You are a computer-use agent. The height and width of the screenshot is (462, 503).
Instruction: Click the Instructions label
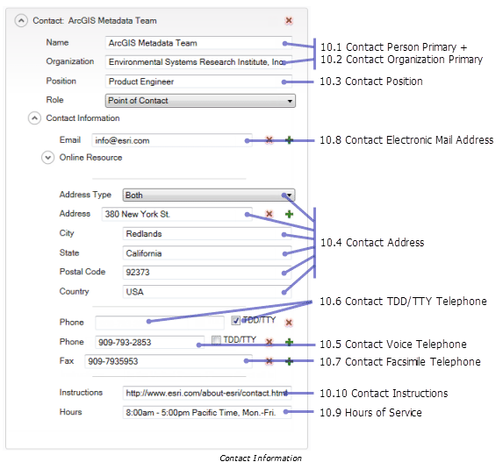click(81, 393)
